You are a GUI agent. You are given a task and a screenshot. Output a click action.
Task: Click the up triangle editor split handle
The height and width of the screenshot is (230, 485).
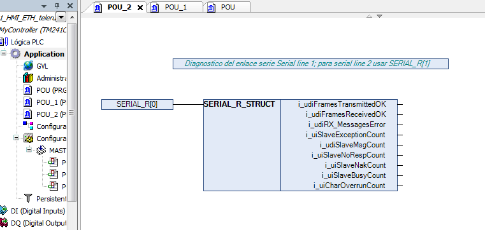369,16
